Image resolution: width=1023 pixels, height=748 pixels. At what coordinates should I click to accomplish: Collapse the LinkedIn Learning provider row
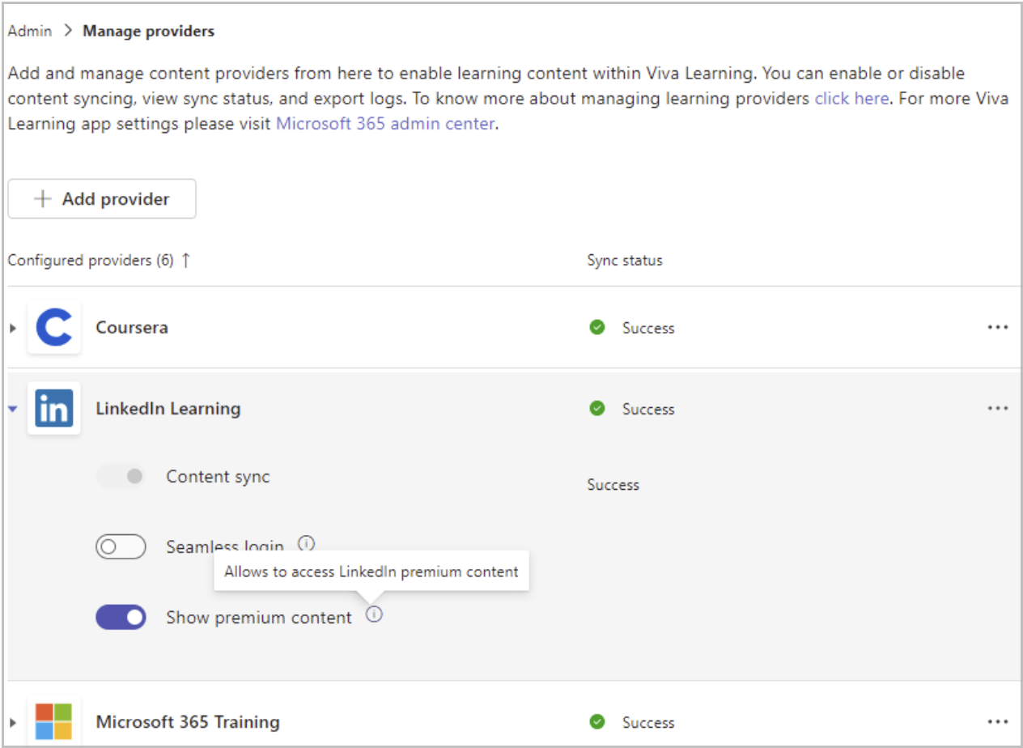click(13, 409)
